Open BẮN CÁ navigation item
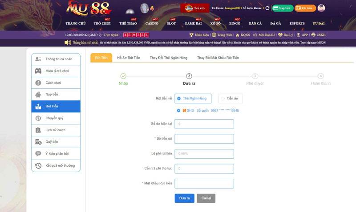Image resolution: width=356 pixels, height=212 pixels. coord(255,24)
